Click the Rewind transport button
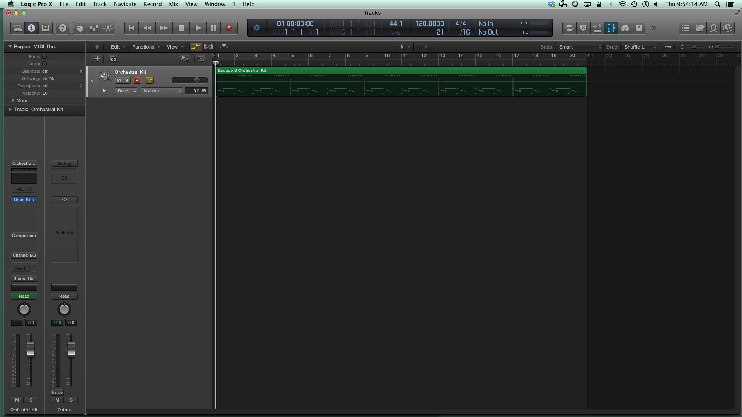Image resolution: width=742 pixels, height=417 pixels. tap(147, 28)
